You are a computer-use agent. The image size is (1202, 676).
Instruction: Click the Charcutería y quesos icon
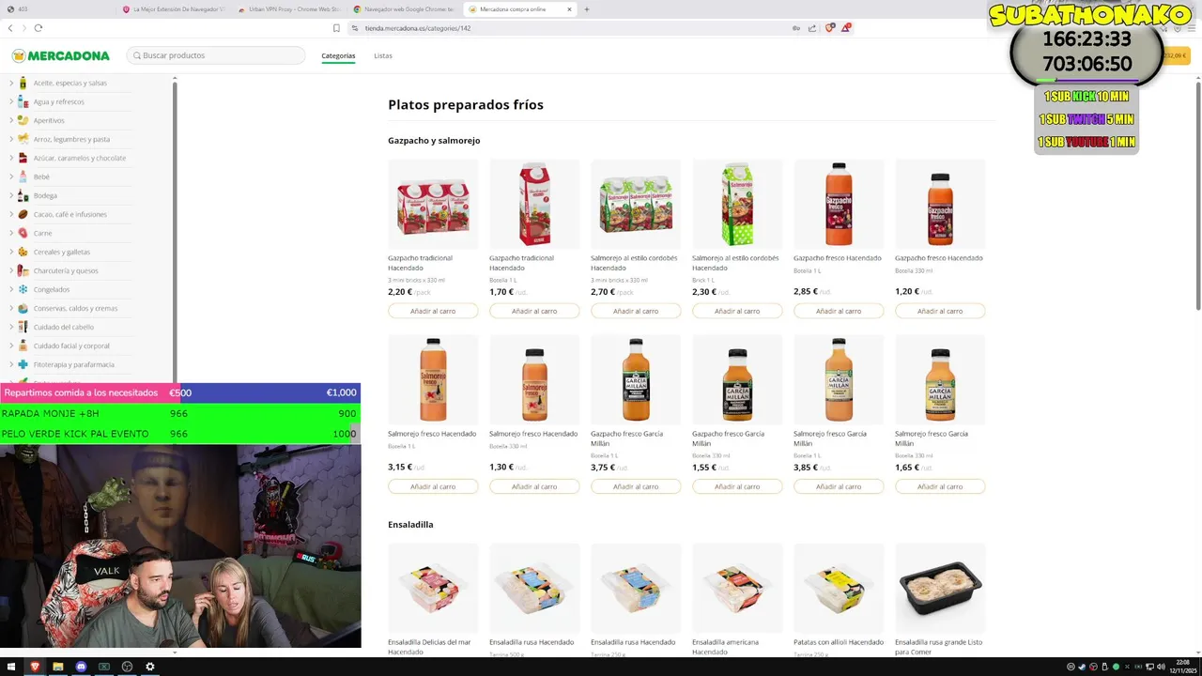[x=23, y=270]
